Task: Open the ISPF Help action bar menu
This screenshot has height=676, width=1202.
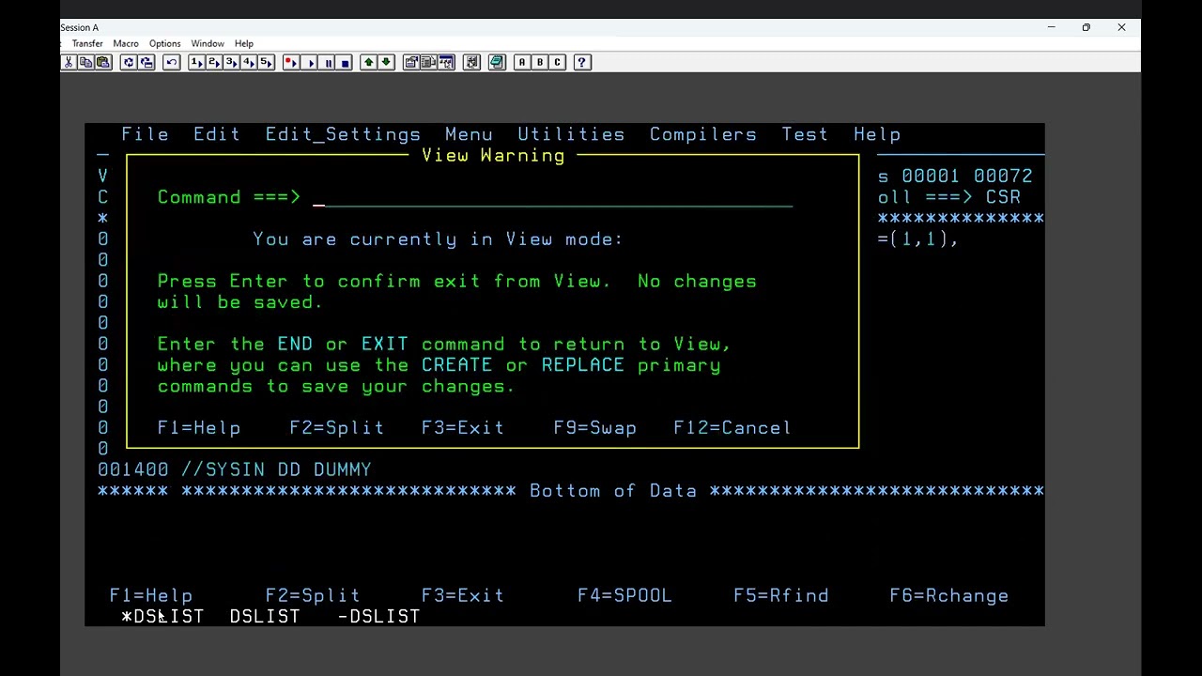Action: pos(877,134)
